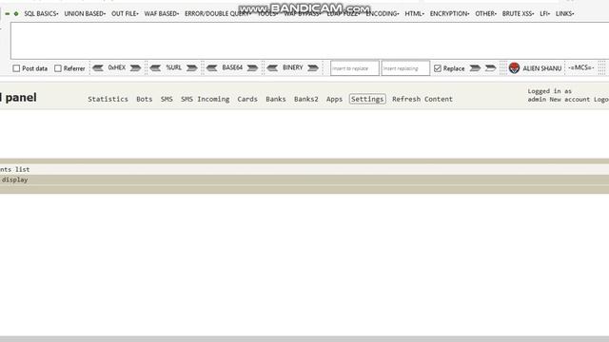Open the ERROR/DOUBLE QUERY dropdown menu
This screenshot has height=342, width=609.
[218, 13]
